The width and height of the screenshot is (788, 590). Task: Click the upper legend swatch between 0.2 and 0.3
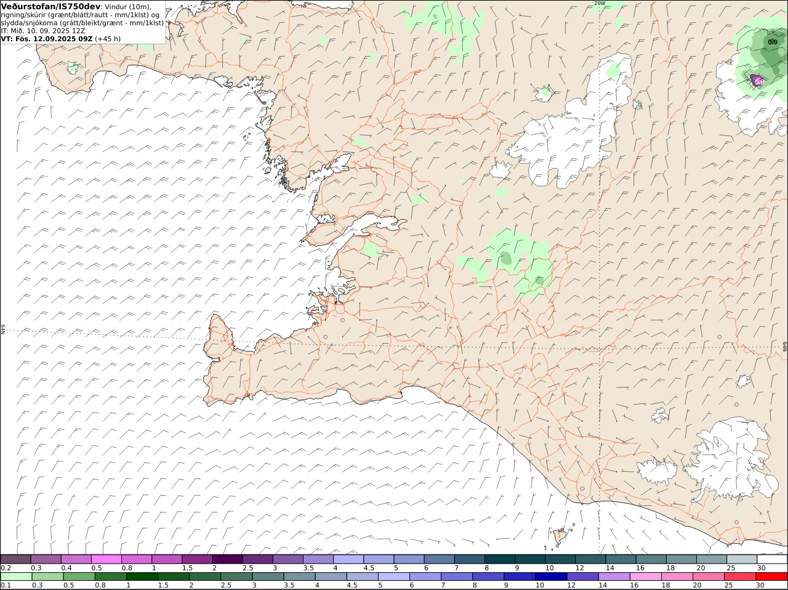tap(16, 559)
